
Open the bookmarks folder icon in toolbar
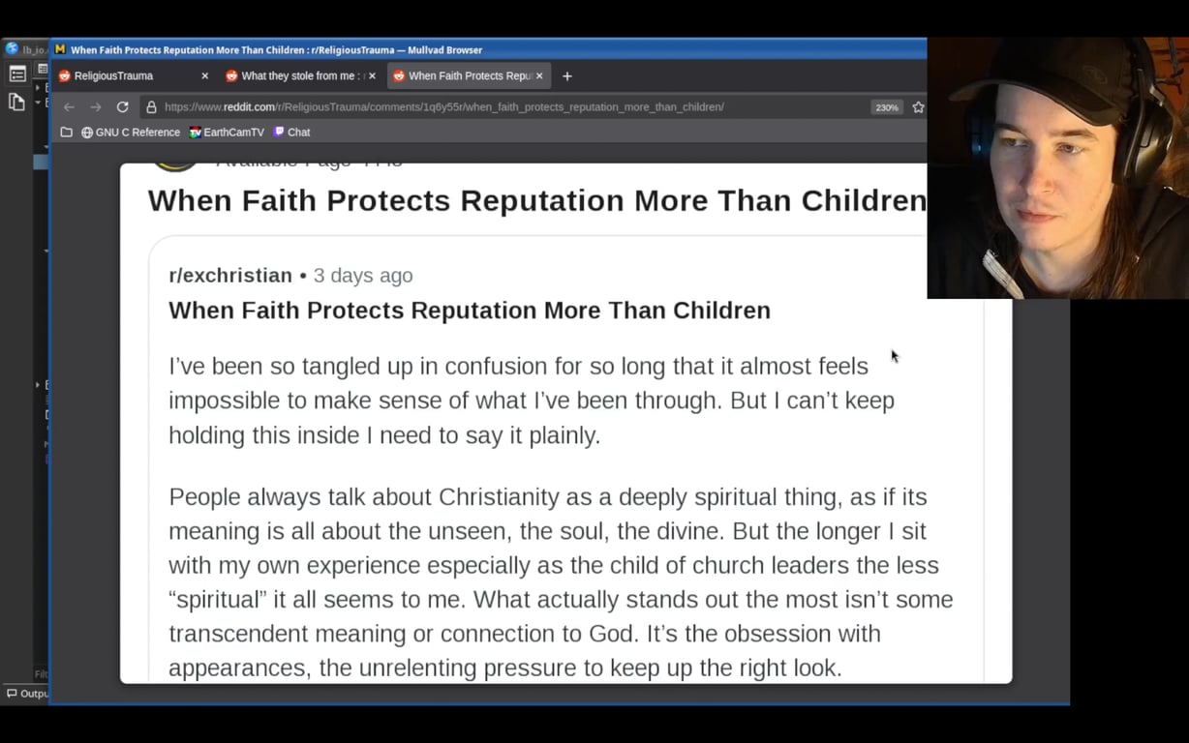pyautogui.click(x=66, y=132)
